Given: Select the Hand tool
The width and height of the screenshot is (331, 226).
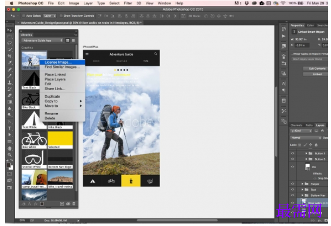Looking at the screenshot, I should tap(10, 148).
